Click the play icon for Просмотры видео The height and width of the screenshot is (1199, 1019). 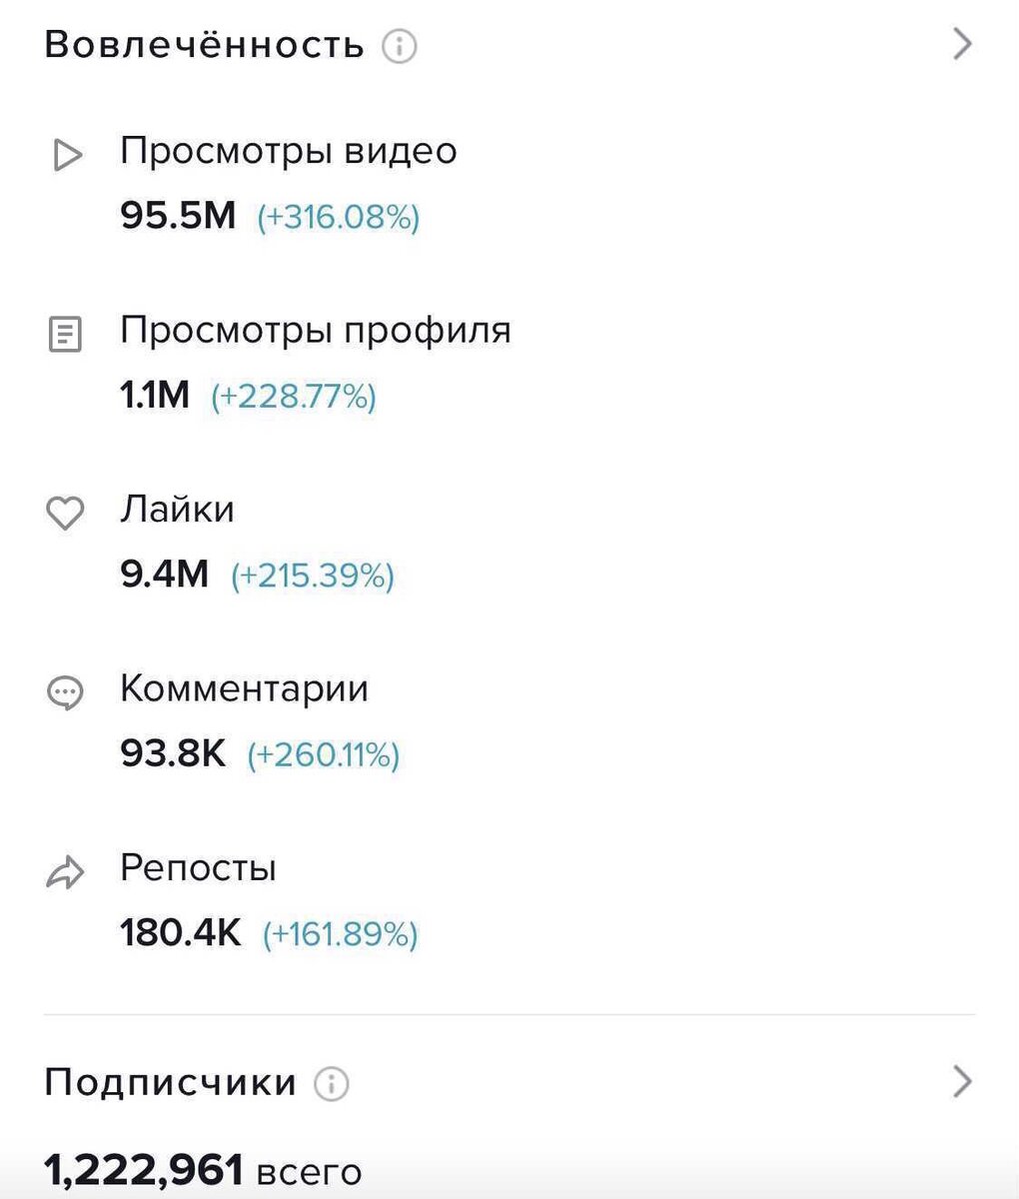66,155
